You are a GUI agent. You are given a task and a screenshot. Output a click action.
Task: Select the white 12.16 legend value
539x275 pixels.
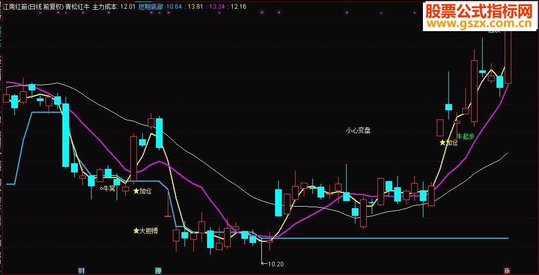pyautogui.click(x=239, y=7)
